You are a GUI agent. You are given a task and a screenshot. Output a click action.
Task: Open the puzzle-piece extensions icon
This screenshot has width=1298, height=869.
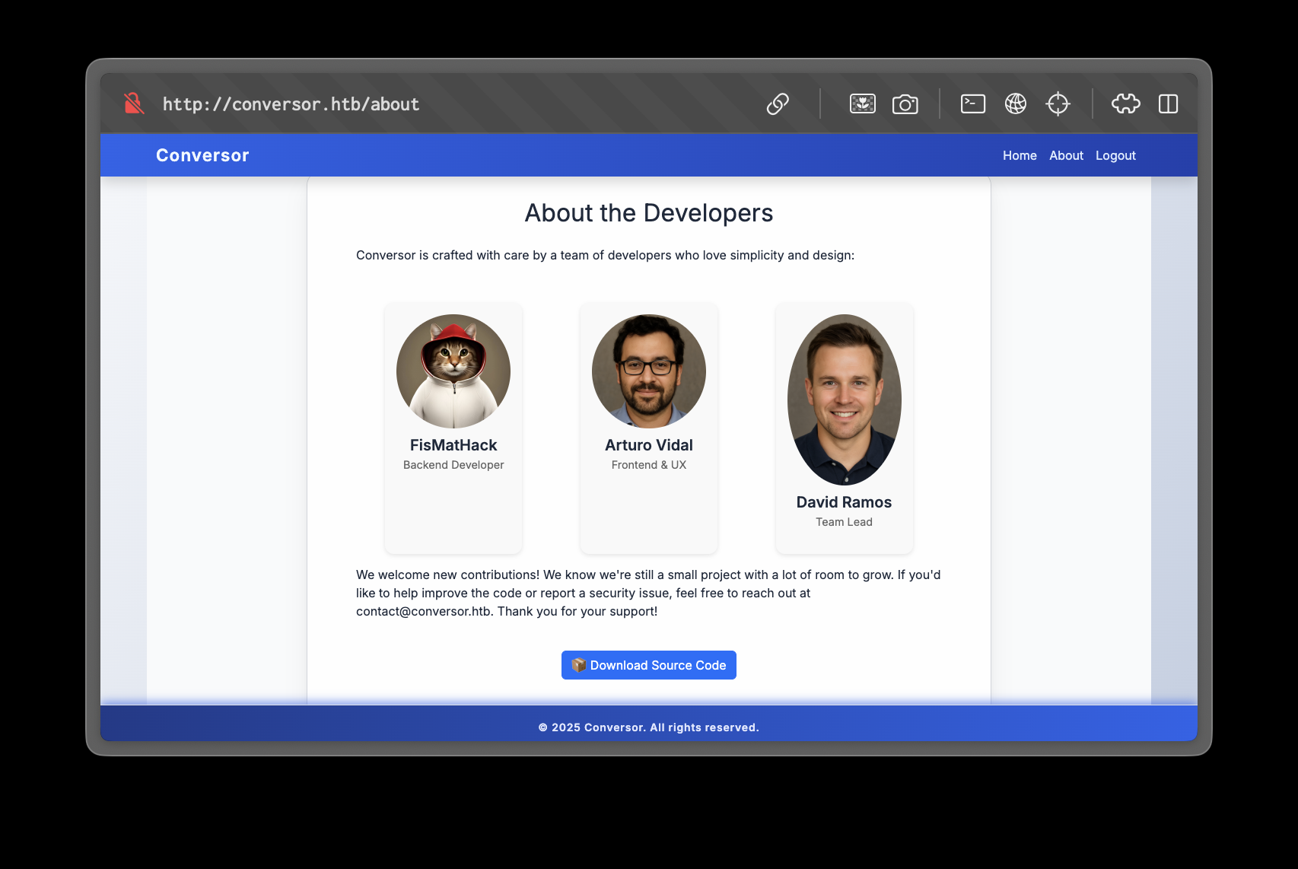coord(1125,103)
